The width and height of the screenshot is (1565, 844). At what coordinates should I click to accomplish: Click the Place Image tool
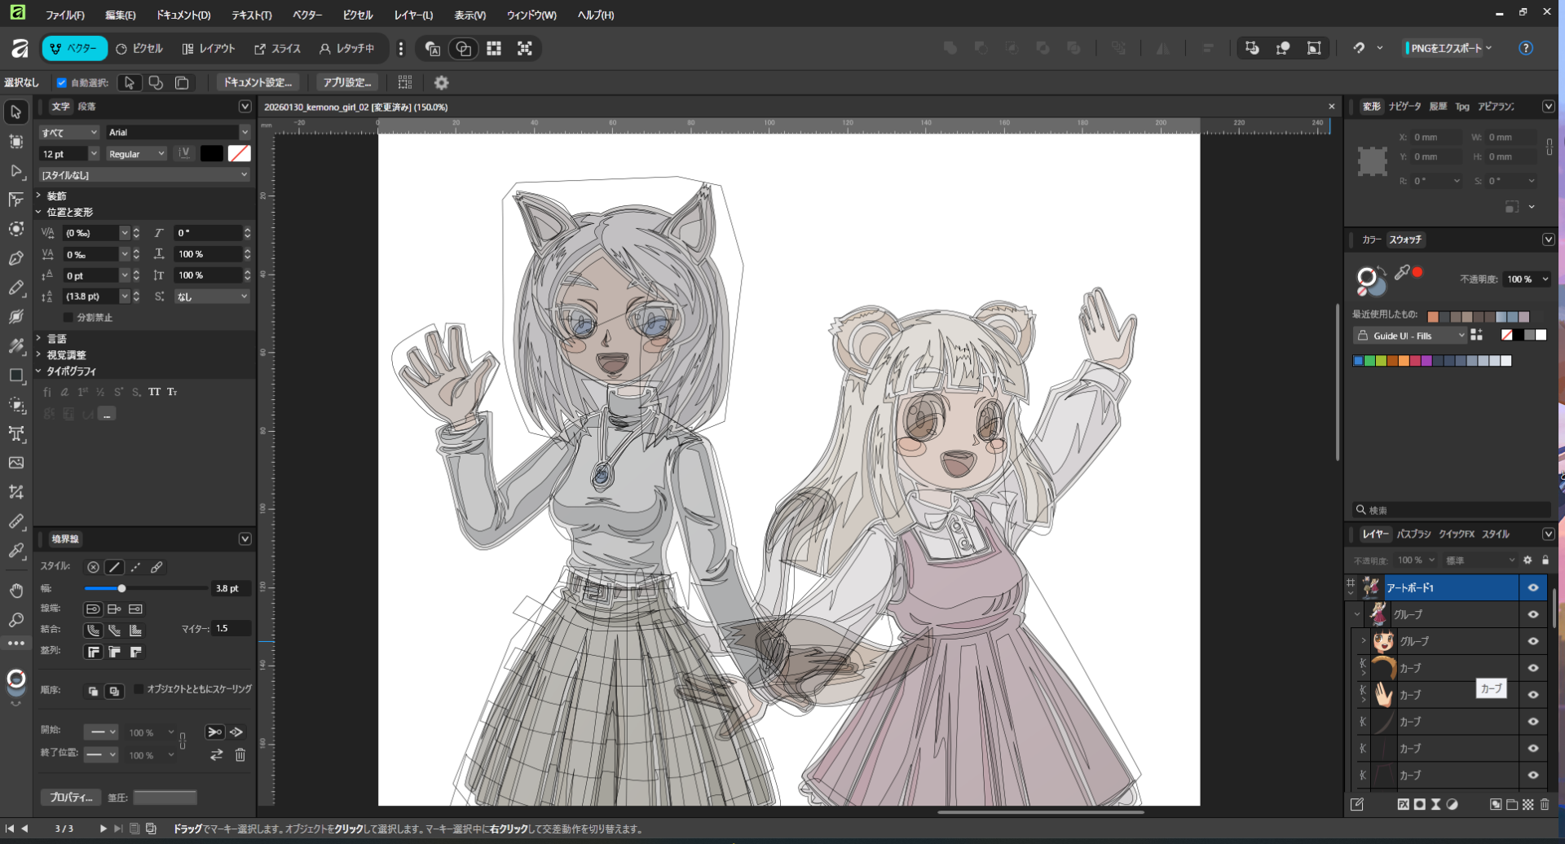click(15, 463)
